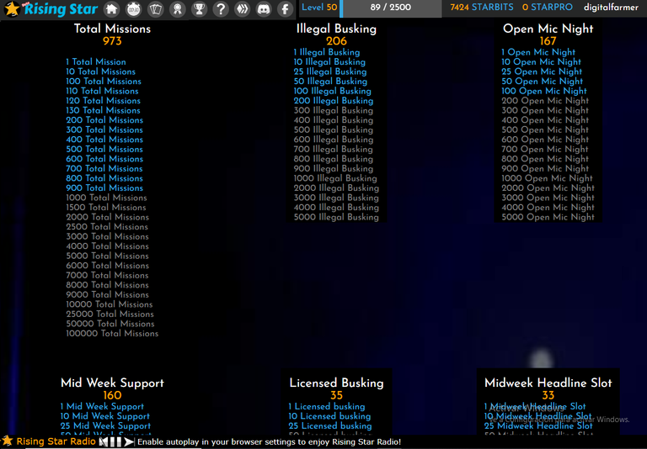Select '25 Illegal Busking' achievement
Image resolution: width=647 pixels, height=449 pixels.
point(330,71)
